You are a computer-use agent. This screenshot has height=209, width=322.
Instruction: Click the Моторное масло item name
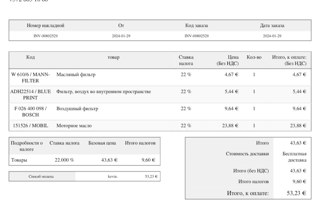click(74, 126)
